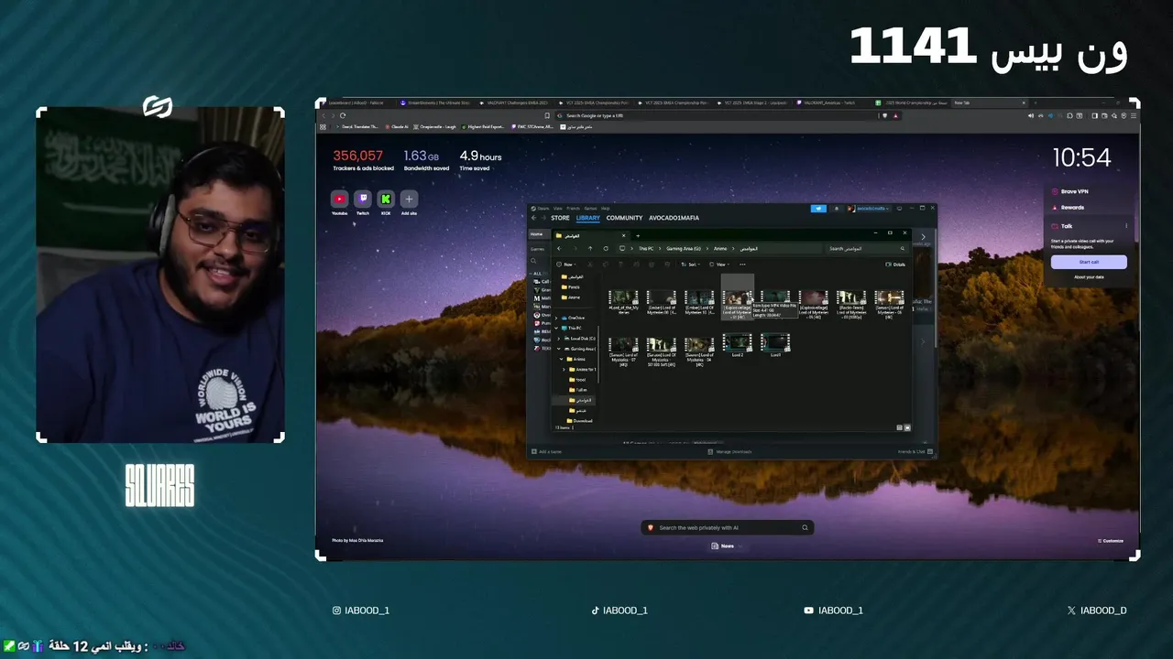Screen dimensions: 1173x659
Task: Click the Customize button on the new tab page
Action: (1111, 541)
